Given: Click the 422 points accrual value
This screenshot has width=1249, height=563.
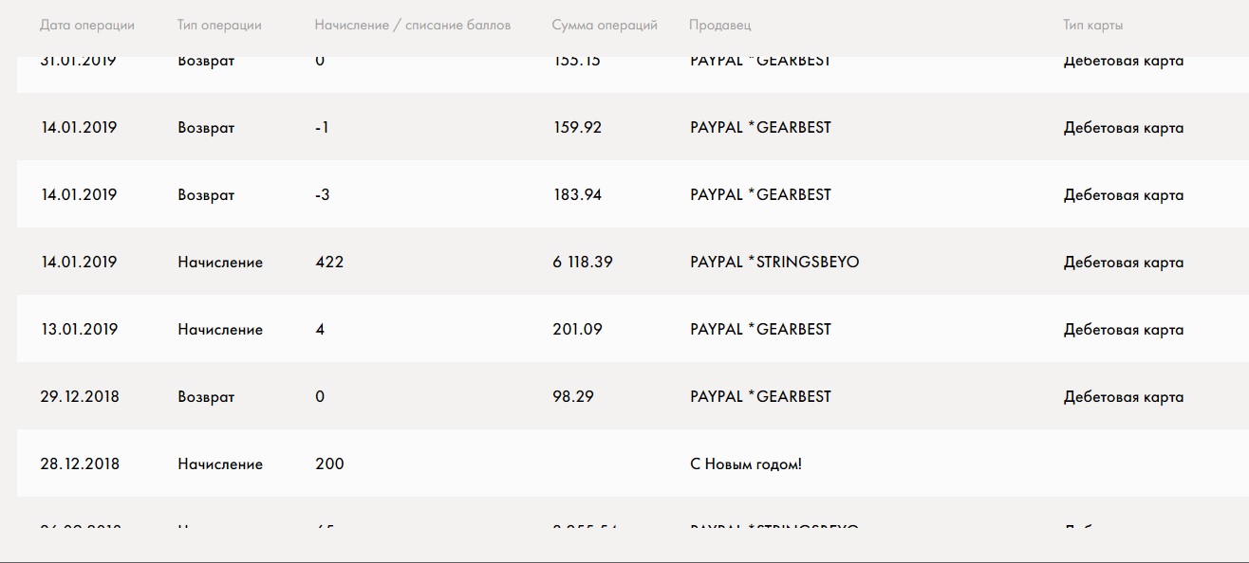Looking at the screenshot, I should click(x=329, y=262).
